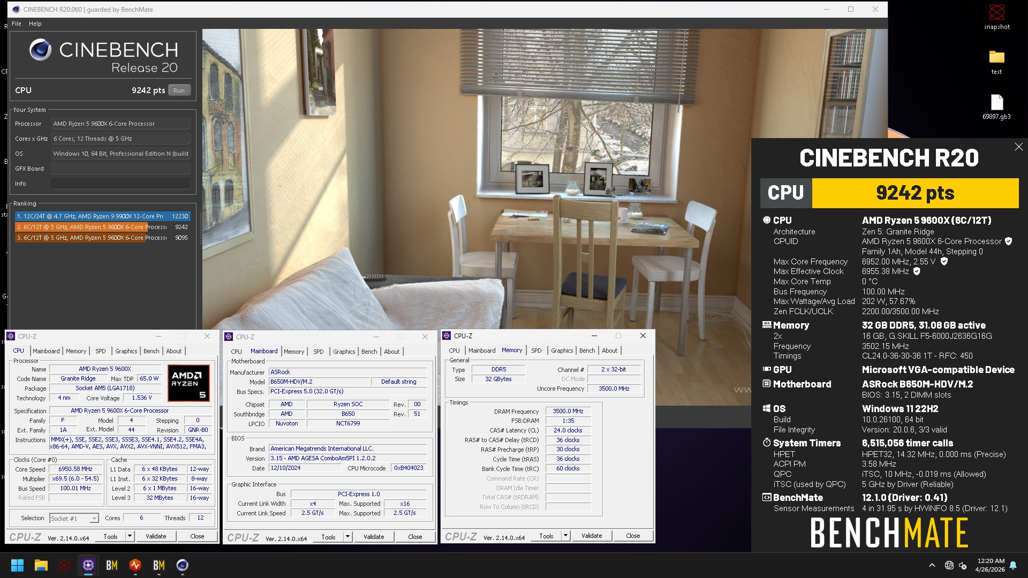Viewport: 1028px width, 578px height.
Task: Click Close button in Memory CPU-Z window
Action: pos(633,536)
